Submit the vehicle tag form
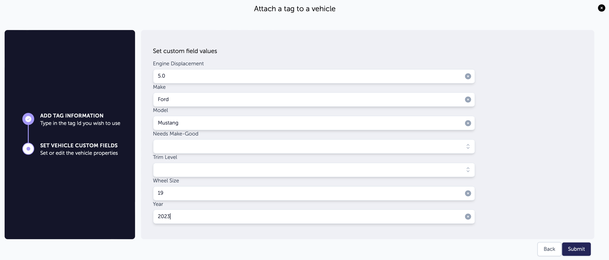The width and height of the screenshot is (609, 260). [576, 249]
